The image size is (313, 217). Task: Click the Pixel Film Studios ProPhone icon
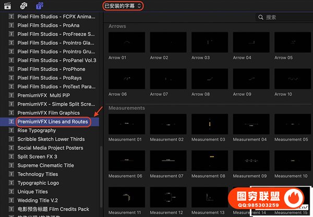pos(12,69)
